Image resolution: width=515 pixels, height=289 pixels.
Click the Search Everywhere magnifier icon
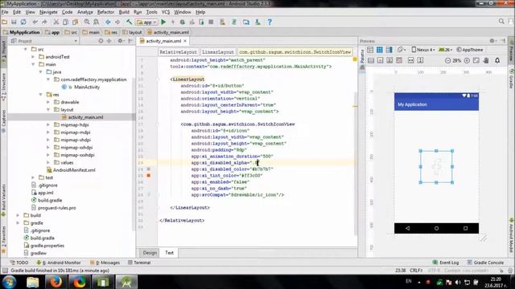[x=501, y=22]
